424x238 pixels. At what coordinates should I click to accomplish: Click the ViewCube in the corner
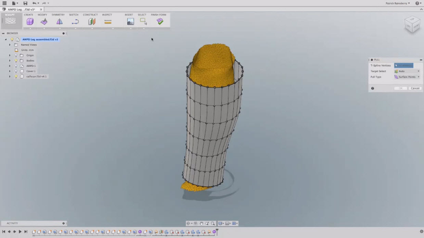click(x=412, y=24)
